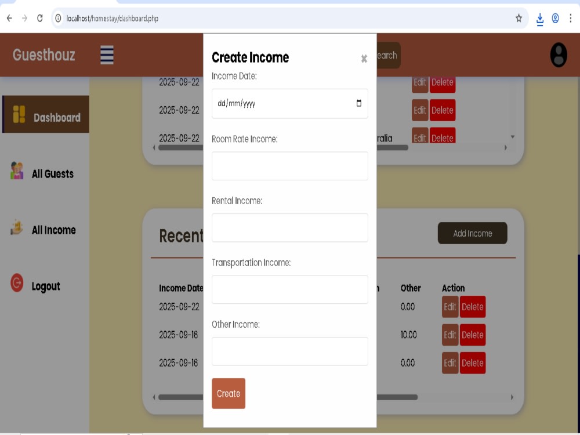Click the Dashboard grid icon
This screenshot has width=580, height=435.
pyautogui.click(x=19, y=114)
